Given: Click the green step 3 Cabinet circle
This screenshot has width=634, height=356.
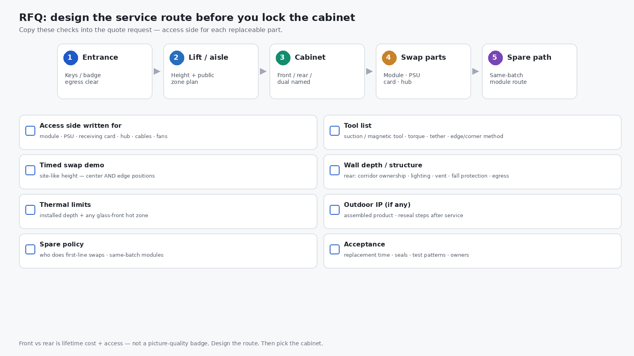Looking at the screenshot, I should tap(283, 58).
